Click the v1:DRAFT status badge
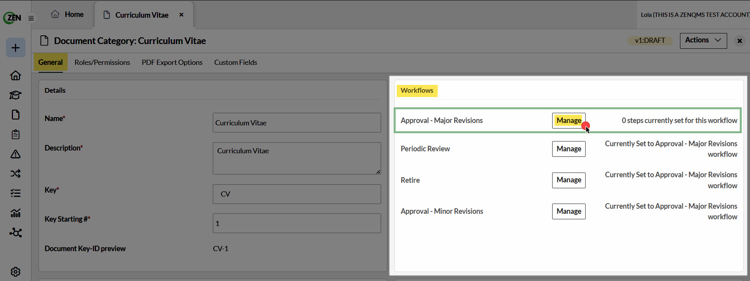Viewport: 750px width, 281px height. pos(650,40)
